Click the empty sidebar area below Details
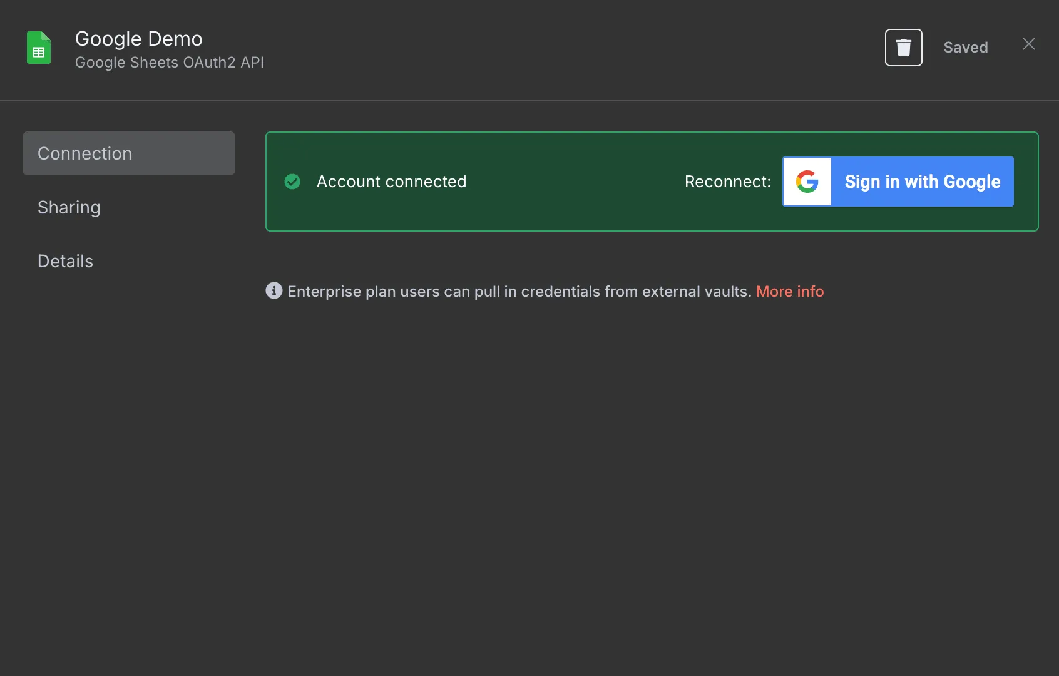The image size is (1059, 676). [x=129, y=438]
